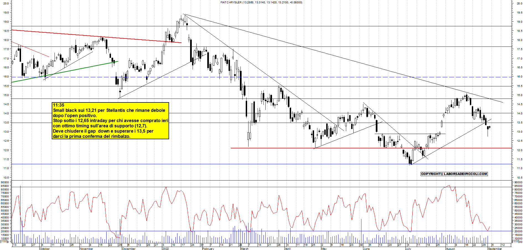Select the 13.5 value on the right price axis
The height and width of the screenshot is (250, 523).
(x=519, y=123)
